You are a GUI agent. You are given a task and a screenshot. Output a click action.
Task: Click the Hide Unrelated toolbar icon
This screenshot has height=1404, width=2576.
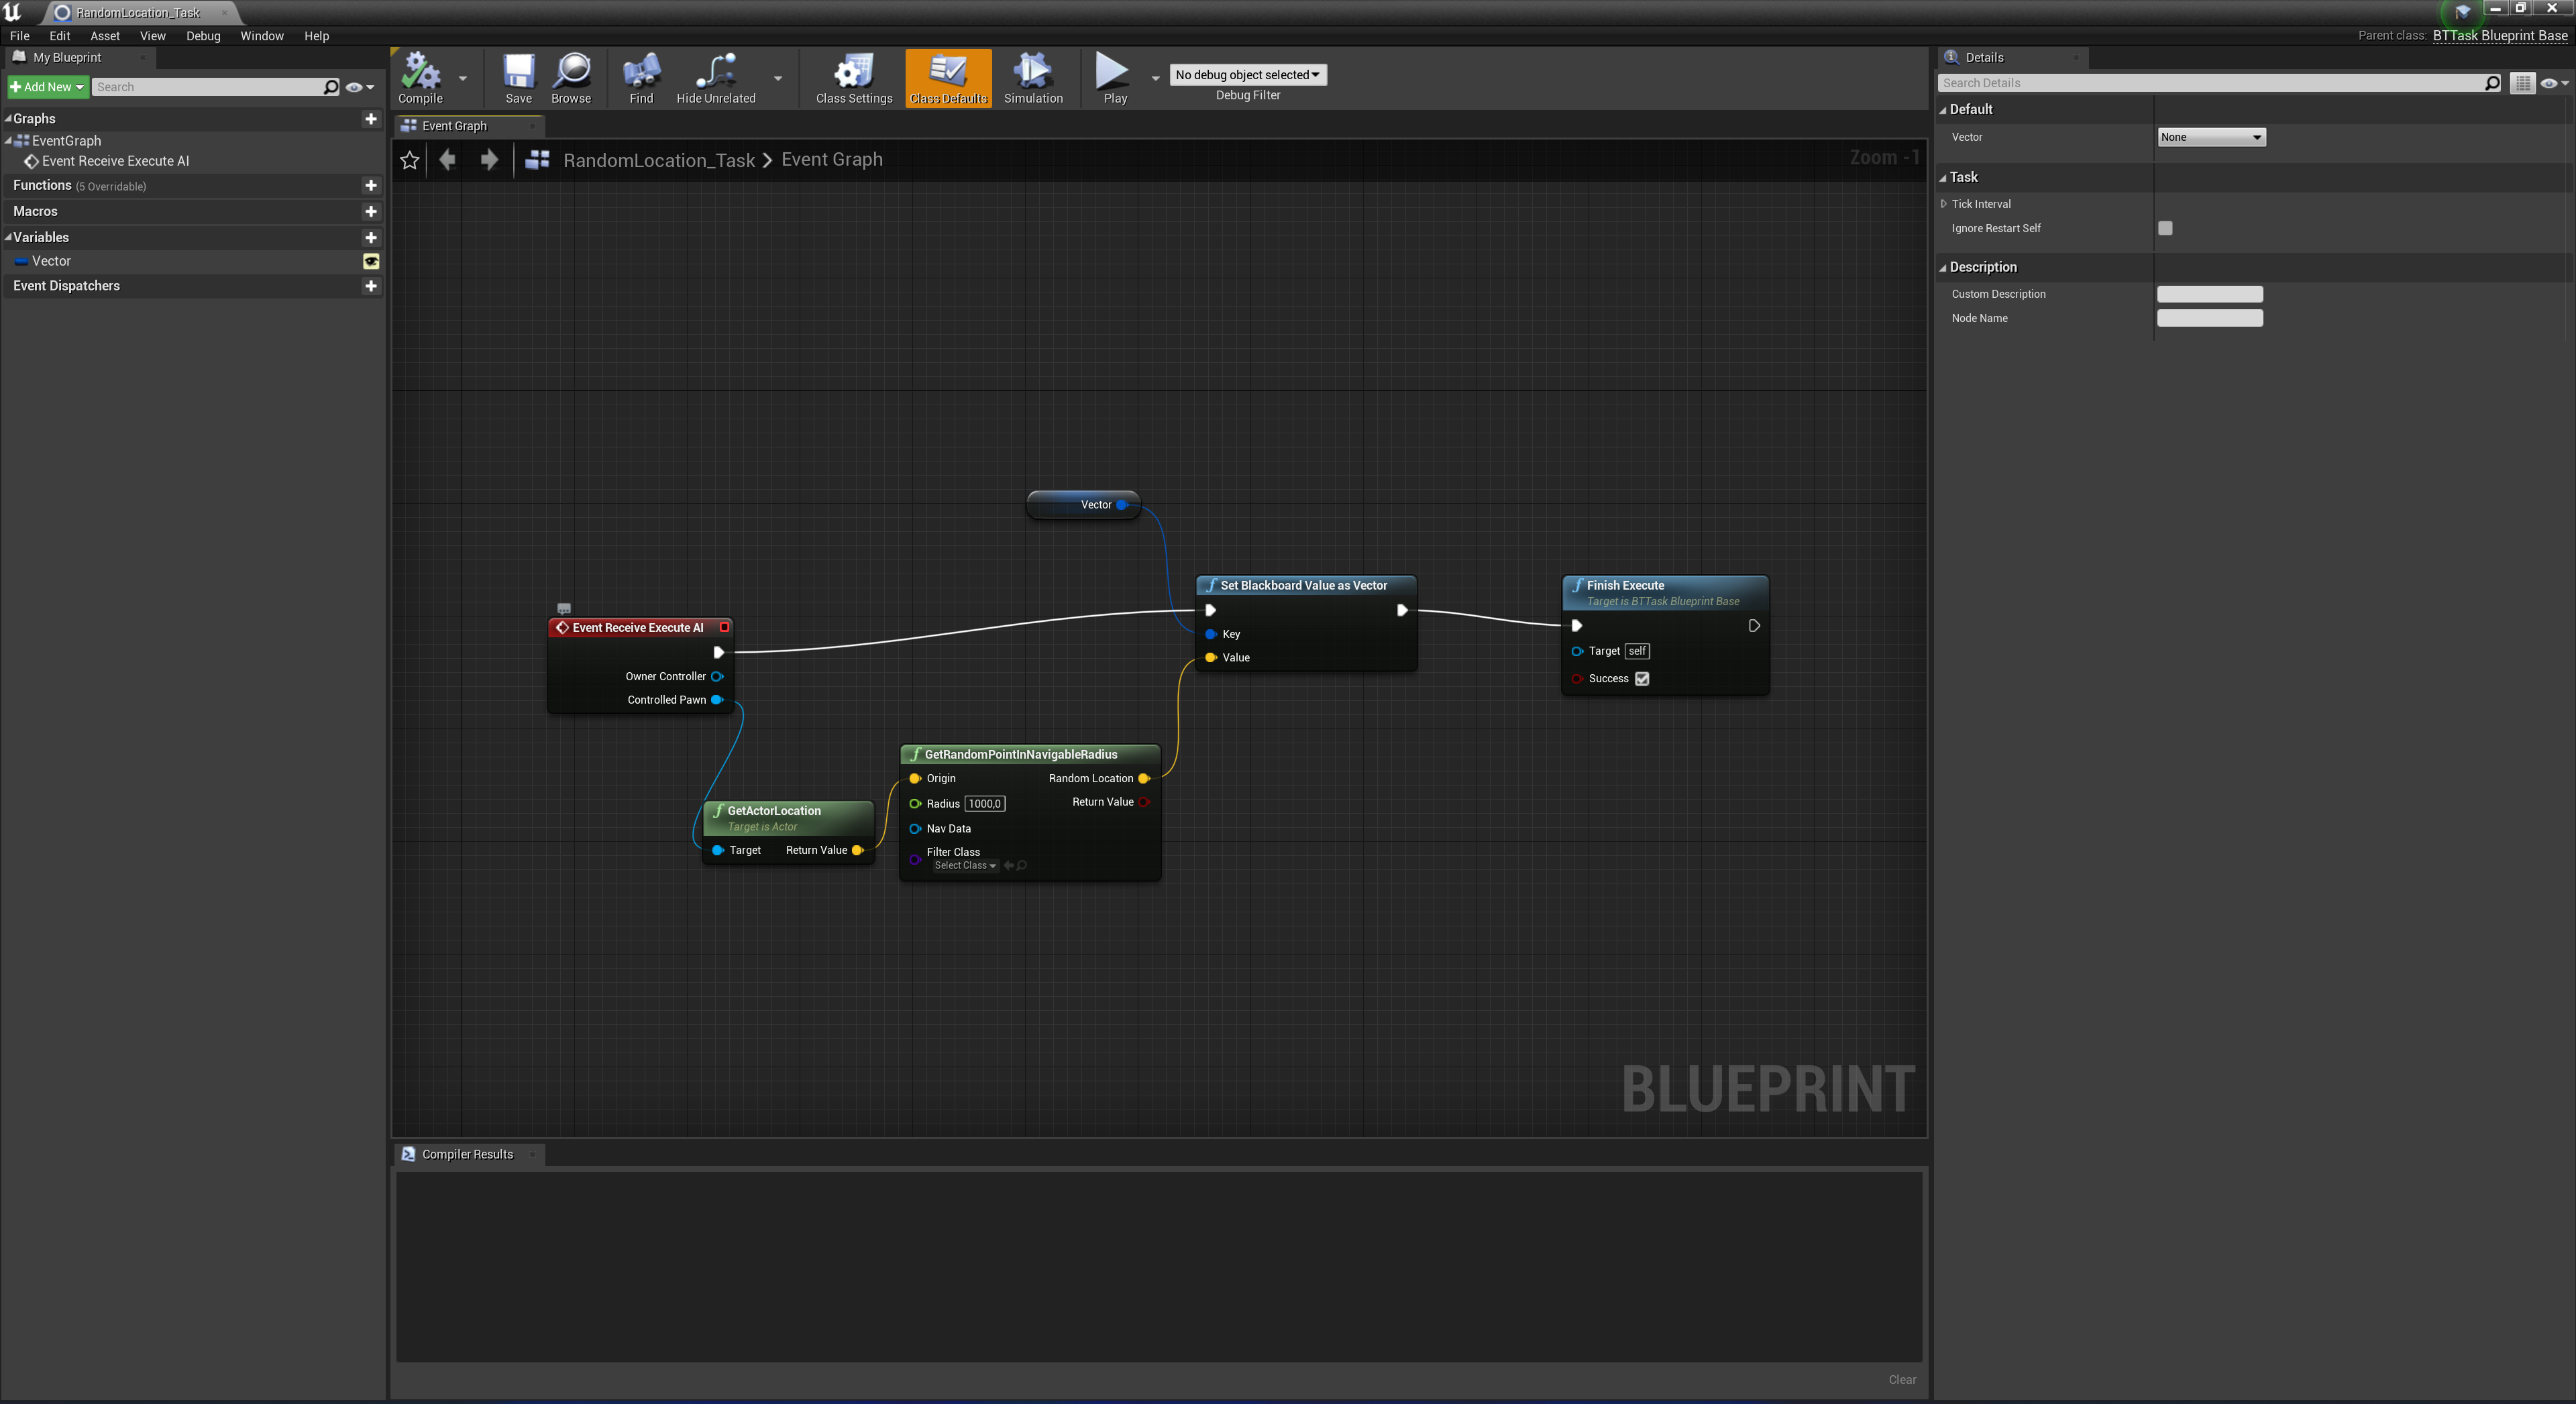(716, 78)
